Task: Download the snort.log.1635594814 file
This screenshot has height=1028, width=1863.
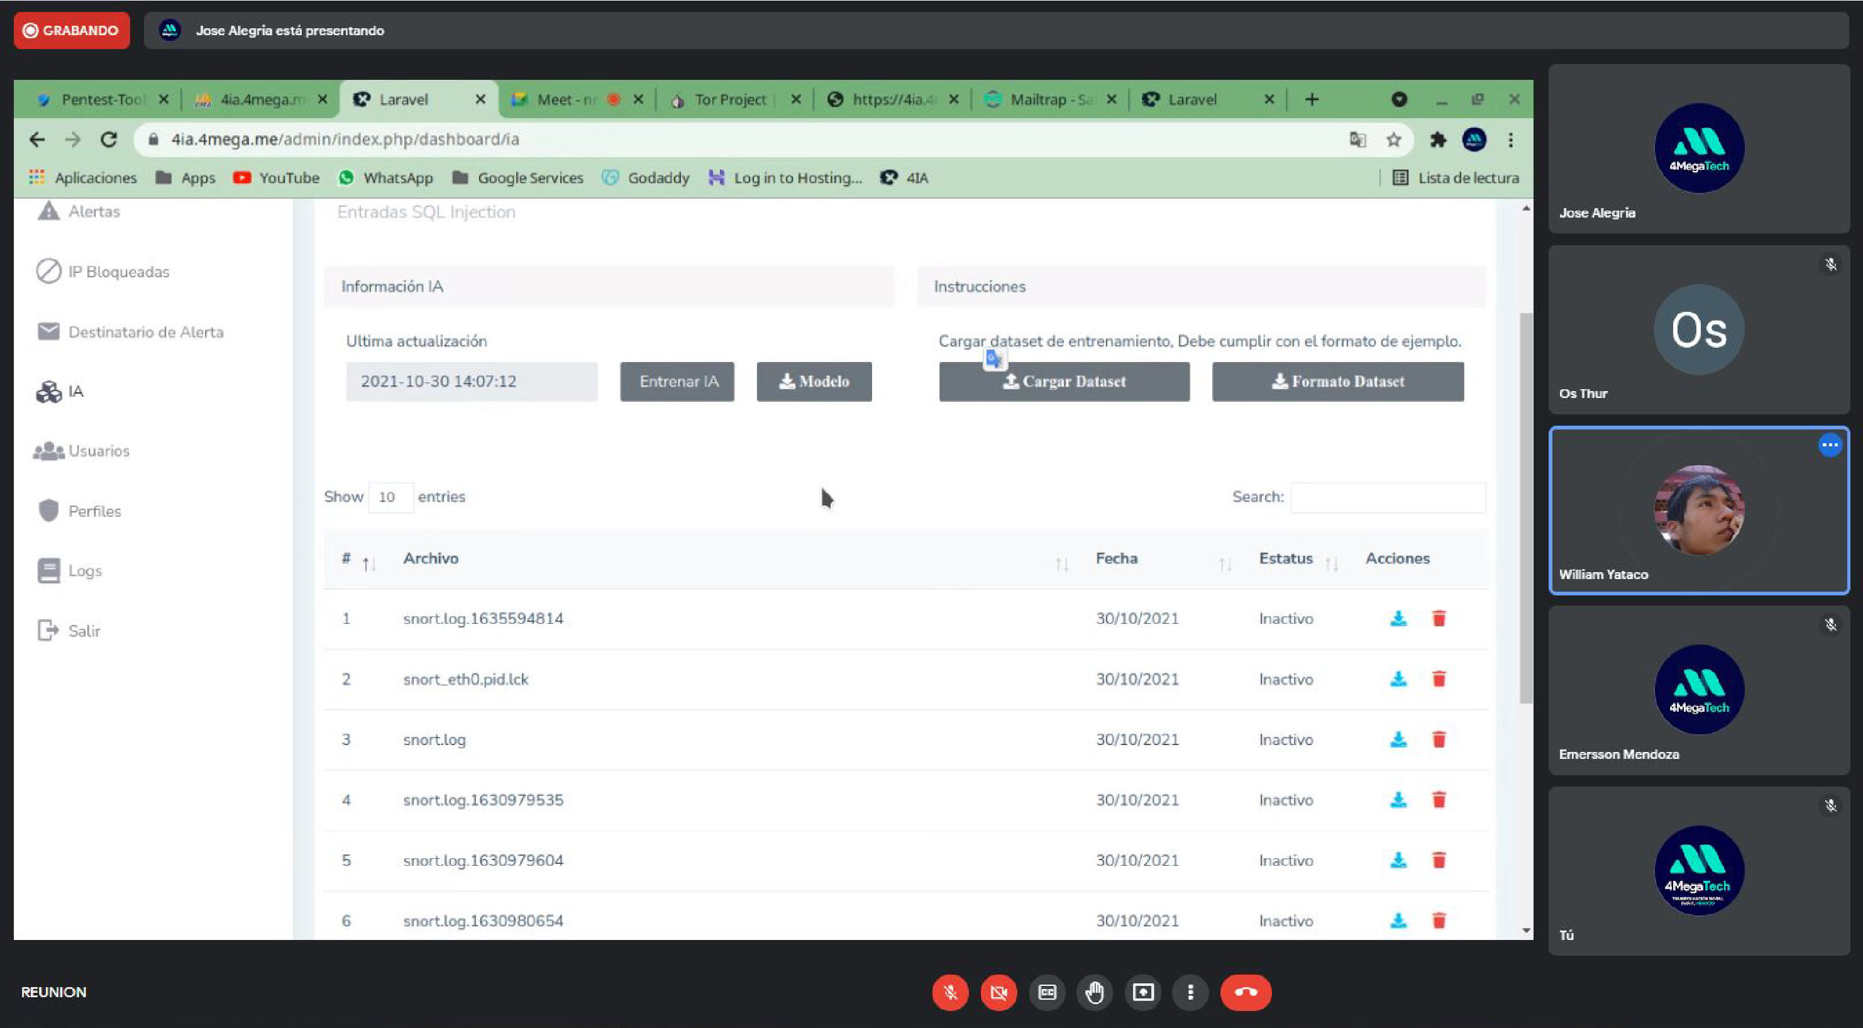Action: click(1398, 619)
